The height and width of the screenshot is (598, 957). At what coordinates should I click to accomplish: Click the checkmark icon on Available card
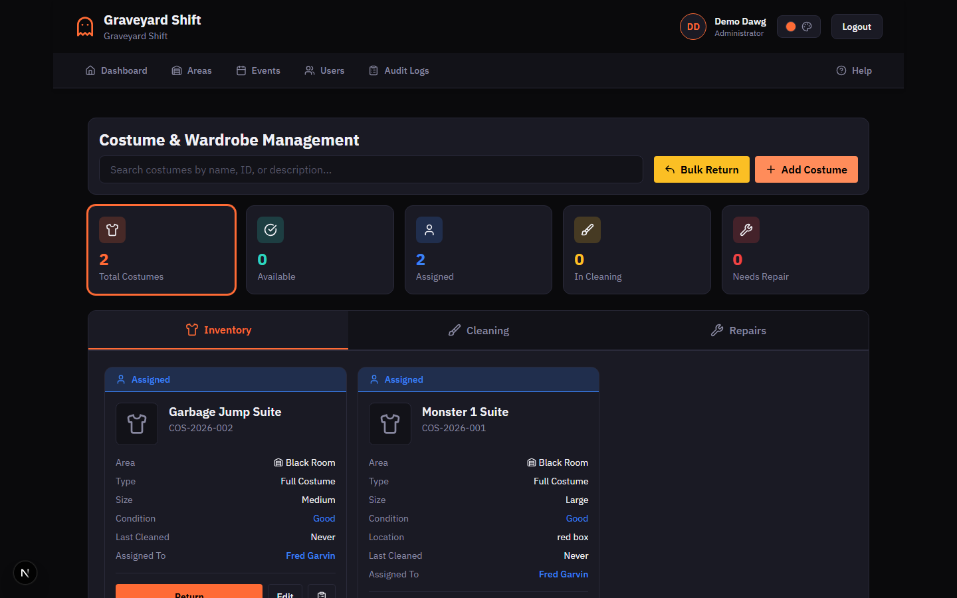(270, 230)
